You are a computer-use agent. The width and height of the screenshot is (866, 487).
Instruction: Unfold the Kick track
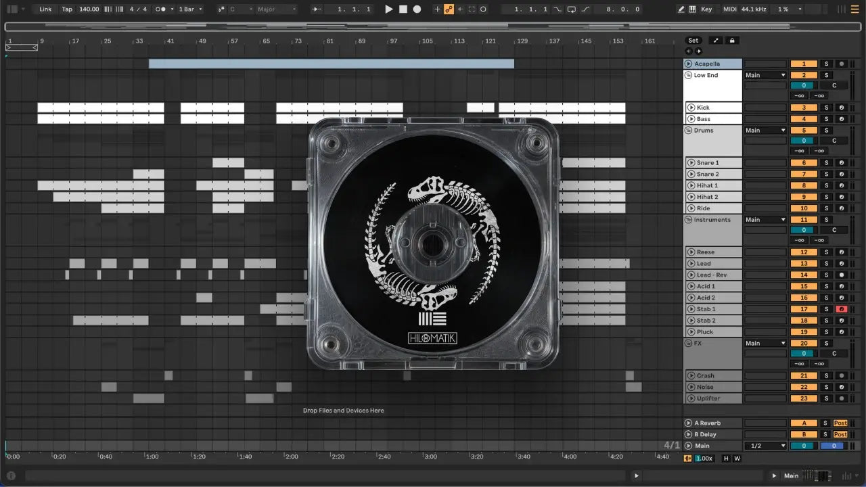click(691, 108)
